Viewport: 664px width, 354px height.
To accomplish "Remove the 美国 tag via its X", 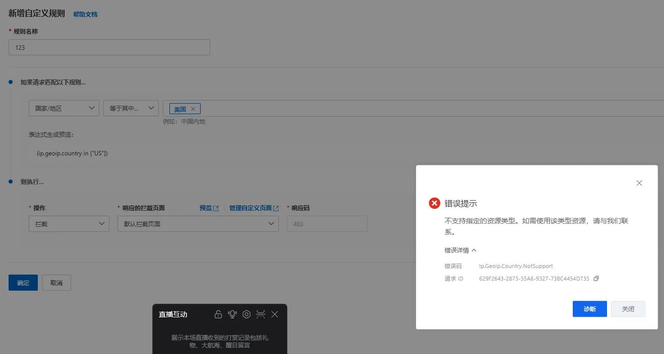I will [x=193, y=109].
